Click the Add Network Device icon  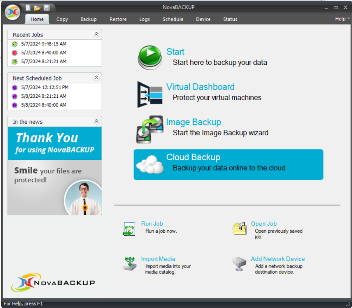tap(239, 264)
